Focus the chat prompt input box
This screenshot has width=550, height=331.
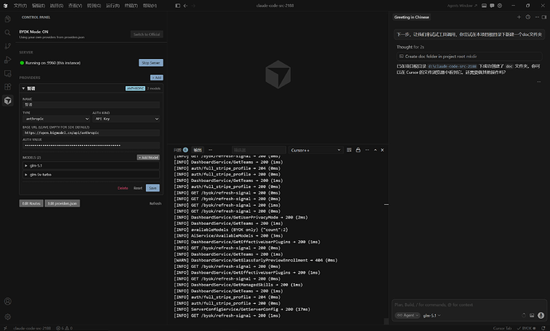click(469, 305)
